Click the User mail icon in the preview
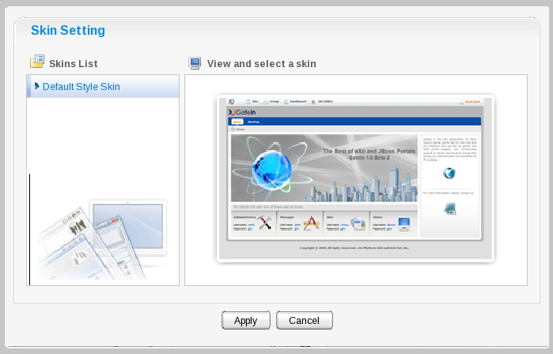Viewport: 553px width, 354px height. point(358,224)
